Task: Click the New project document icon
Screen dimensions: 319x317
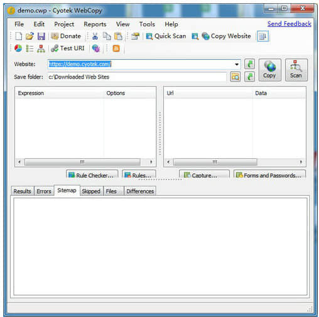Action: click(19, 36)
